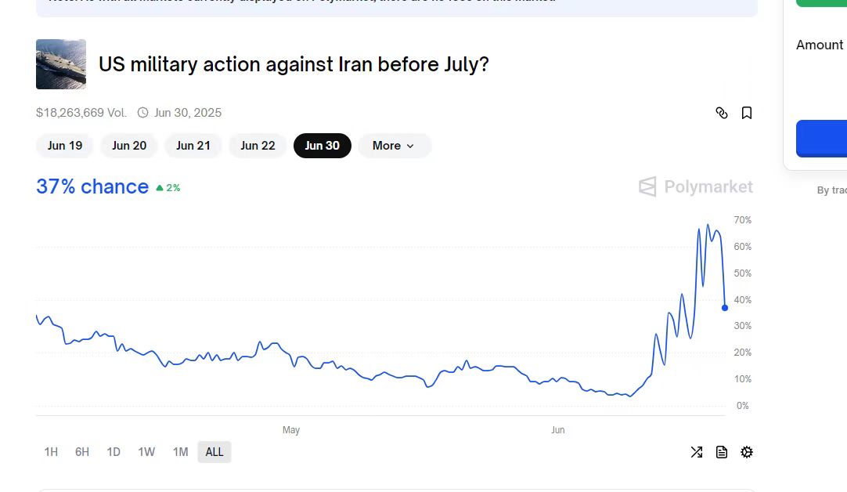Set chart range to 6H

tap(82, 452)
